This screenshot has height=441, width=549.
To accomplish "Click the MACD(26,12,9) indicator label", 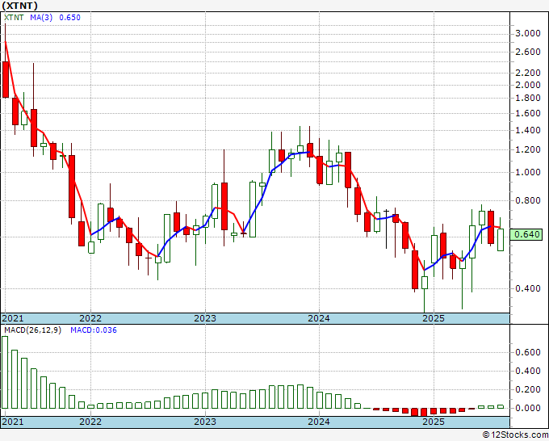I will coord(32,330).
